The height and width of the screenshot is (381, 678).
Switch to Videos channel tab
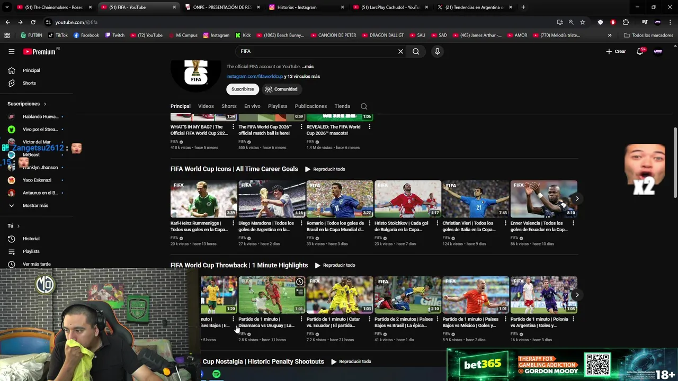coord(206,106)
